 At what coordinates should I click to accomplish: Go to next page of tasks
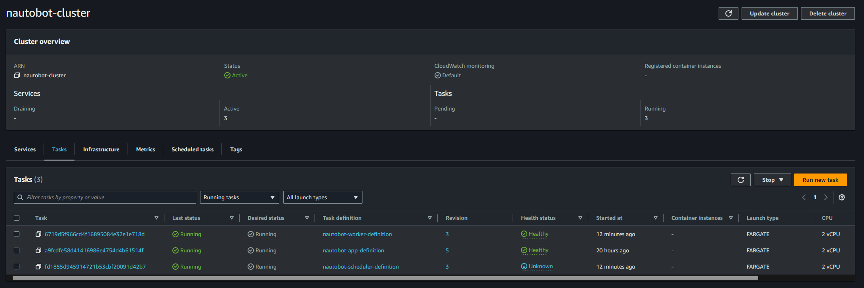pos(826,197)
